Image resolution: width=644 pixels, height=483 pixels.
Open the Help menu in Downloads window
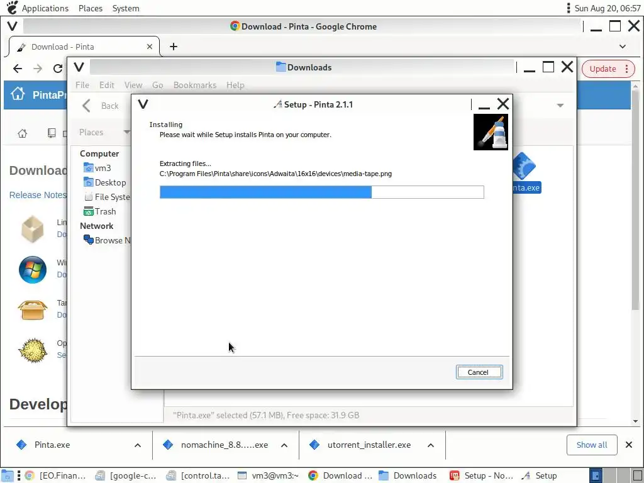tap(235, 85)
